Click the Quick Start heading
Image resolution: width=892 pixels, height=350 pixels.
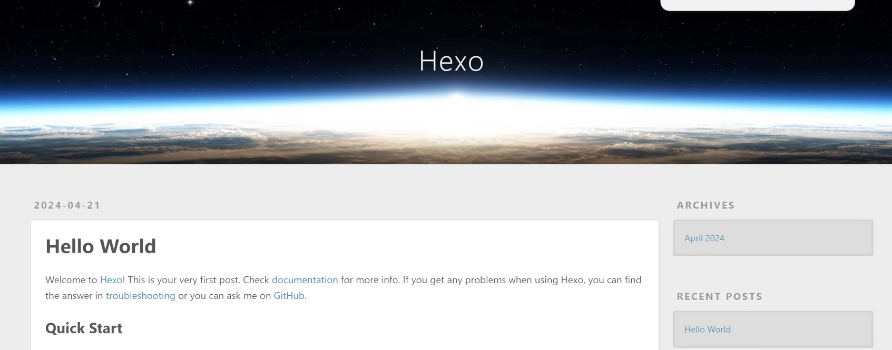click(x=84, y=328)
